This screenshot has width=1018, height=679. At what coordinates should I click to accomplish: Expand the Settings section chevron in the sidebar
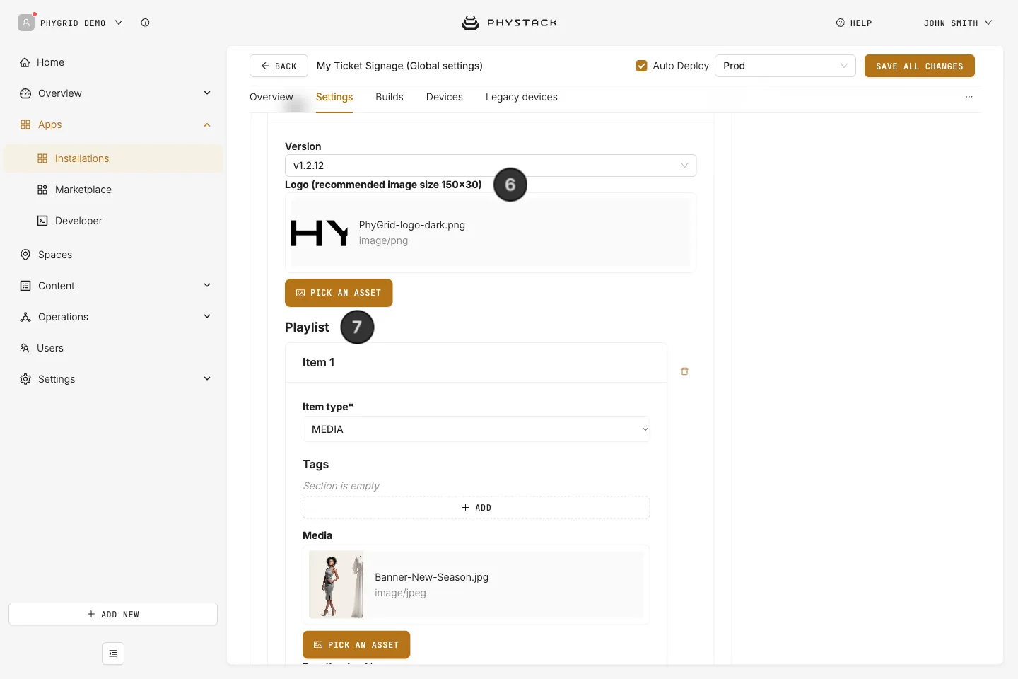207,379
